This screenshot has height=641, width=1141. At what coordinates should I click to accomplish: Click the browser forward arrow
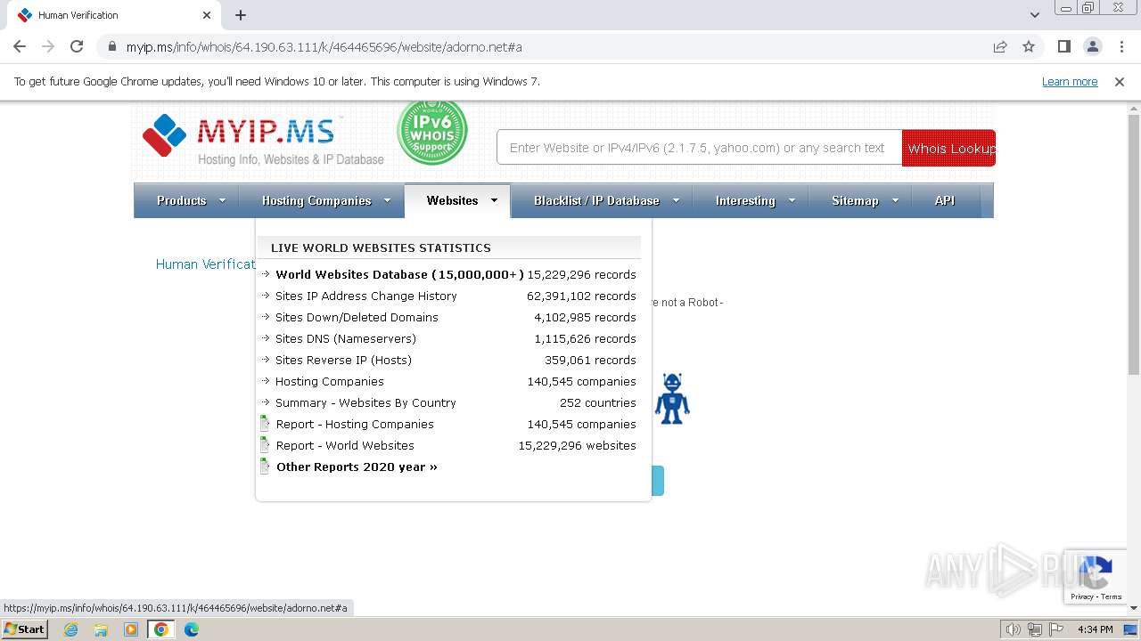[48, 46]
